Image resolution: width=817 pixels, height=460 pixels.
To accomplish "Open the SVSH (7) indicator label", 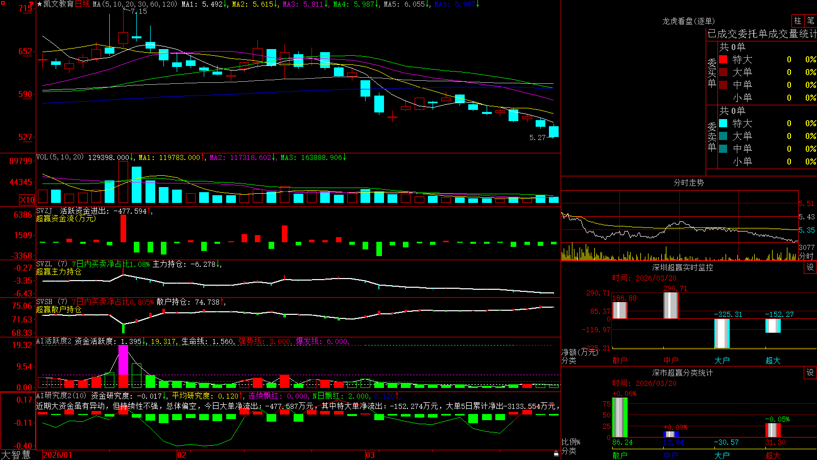I will (52, 302).
